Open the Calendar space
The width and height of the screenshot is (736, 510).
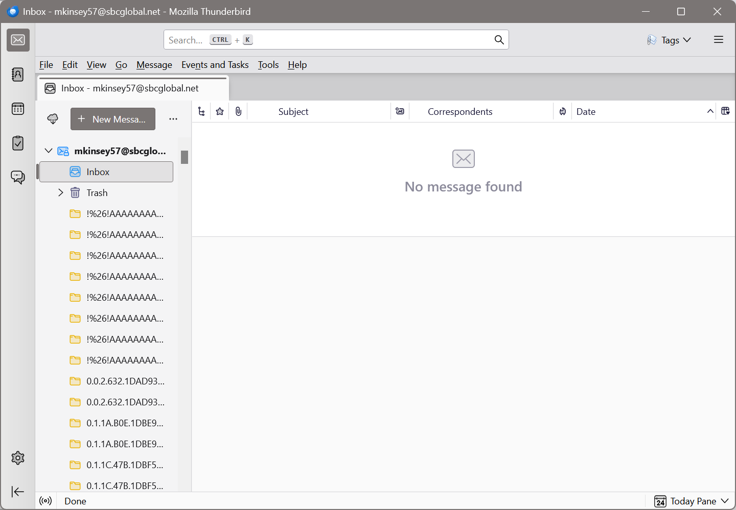tap(18, 109)
